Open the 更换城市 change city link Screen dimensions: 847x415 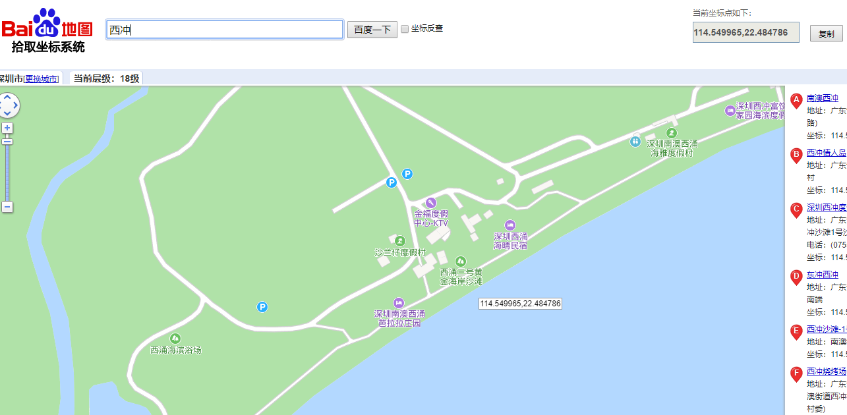[42, 79]
